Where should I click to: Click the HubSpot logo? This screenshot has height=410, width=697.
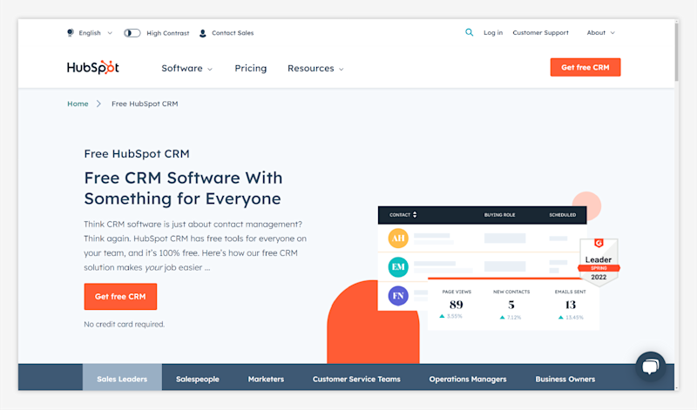(x=93, y=68)
